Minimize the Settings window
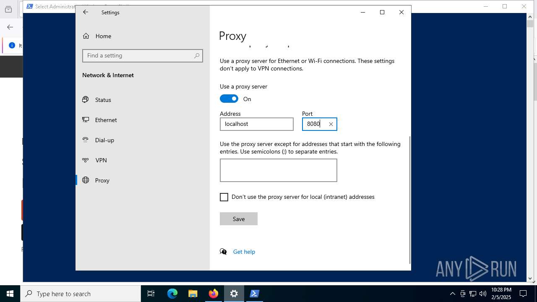 click(x=363, y=12)
